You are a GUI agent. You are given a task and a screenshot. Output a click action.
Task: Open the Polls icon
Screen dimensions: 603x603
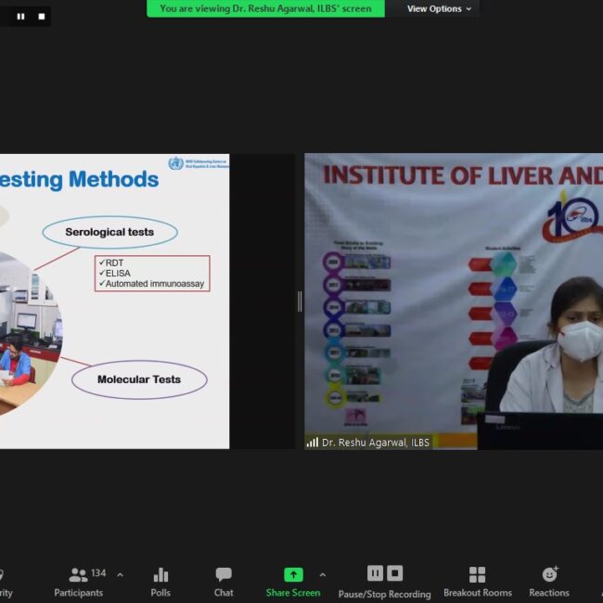pyautogui.click(x=160, y=582)
